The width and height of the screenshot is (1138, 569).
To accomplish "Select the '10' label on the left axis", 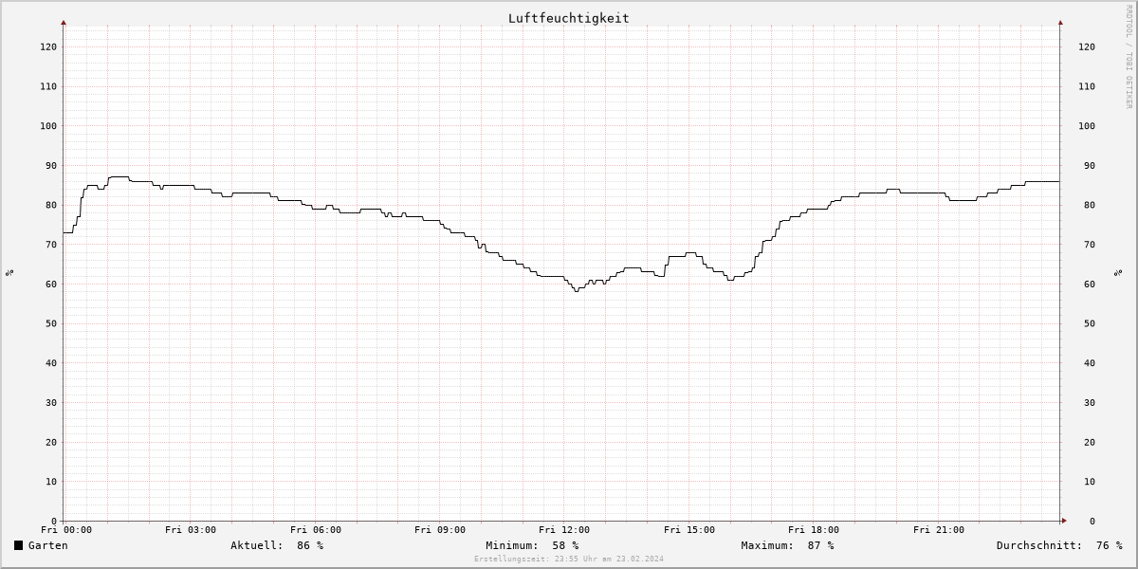I will [x=51, y=482].
